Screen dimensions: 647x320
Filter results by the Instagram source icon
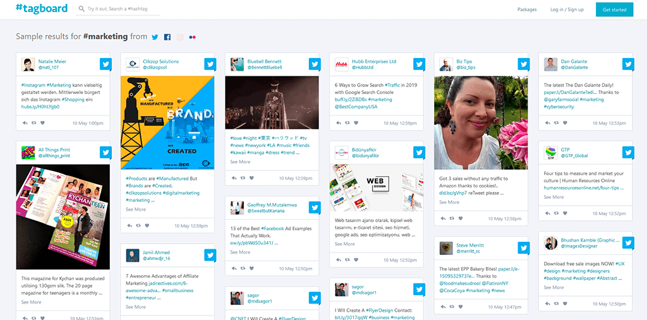tap(180, 37)
